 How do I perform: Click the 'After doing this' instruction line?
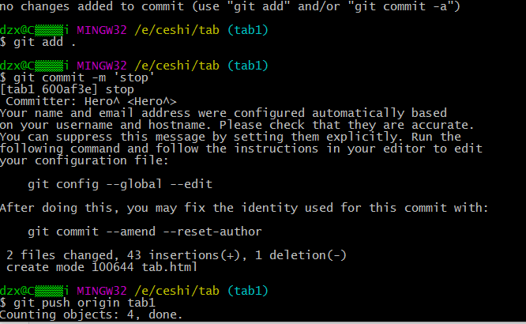click(244, 208)
